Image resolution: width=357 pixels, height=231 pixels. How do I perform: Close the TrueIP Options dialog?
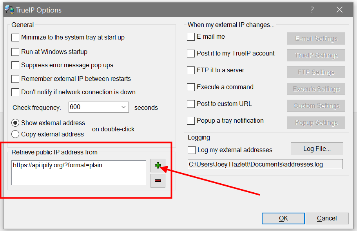[339, 10]
